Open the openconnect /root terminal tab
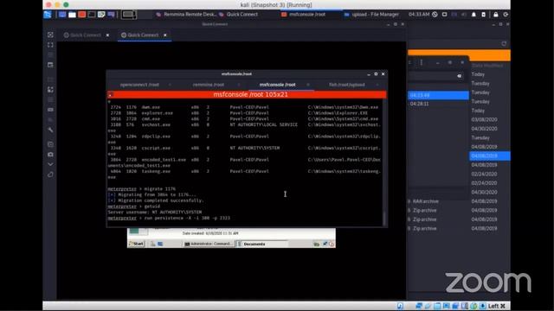Viewport: 554px width, 311px height. pyautogui.click(x=139, y=85)
